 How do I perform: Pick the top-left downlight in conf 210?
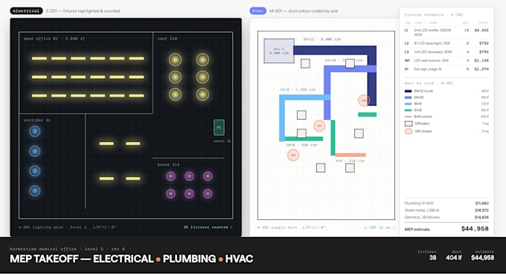coord(175,59)
